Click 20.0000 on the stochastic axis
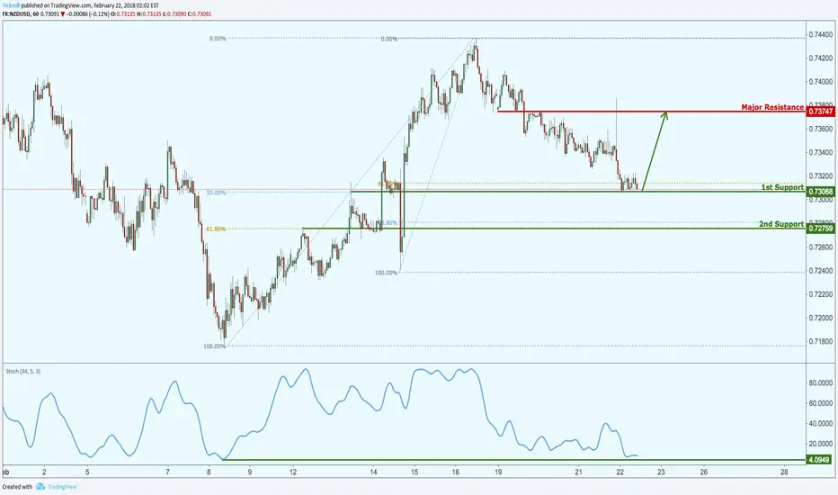This screenshot has height=495, width=838. [820, 445]
